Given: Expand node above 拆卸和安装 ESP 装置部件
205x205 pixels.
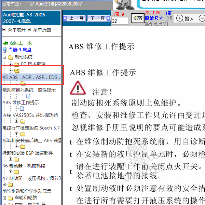Looking at the screenshot, I should (16, 146).
